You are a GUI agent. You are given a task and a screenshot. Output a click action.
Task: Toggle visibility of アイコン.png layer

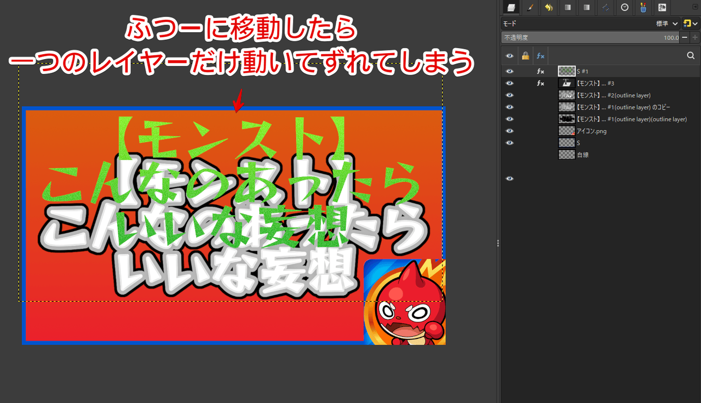510,131
